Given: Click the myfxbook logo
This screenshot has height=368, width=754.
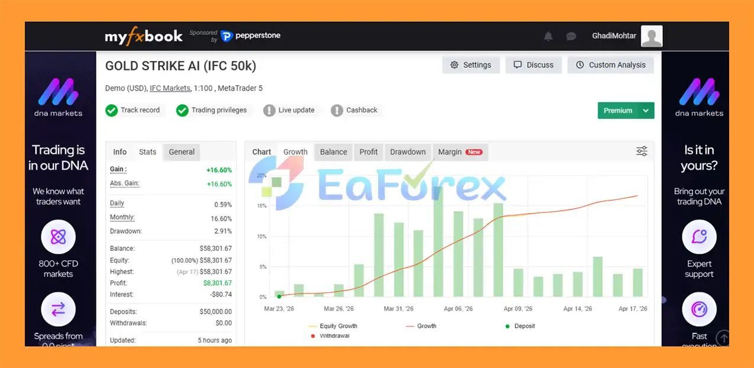Looking at the screenshot, I should (x=144, y=36).
